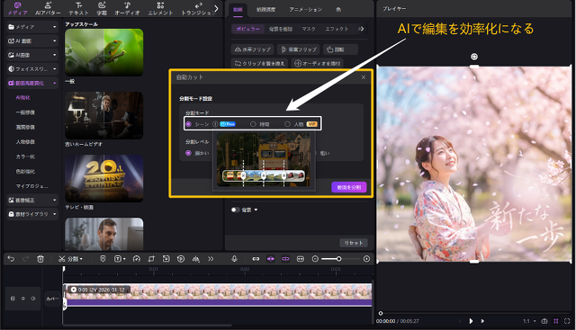The height and width of the screenshot is (330, 576).
Task: Click the microphone voiceover icon
Action: click(234, 259)
